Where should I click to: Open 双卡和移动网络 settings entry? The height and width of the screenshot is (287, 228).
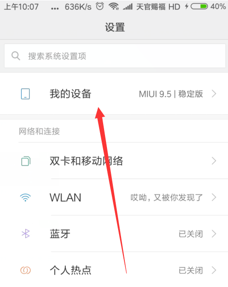point(114,161)
